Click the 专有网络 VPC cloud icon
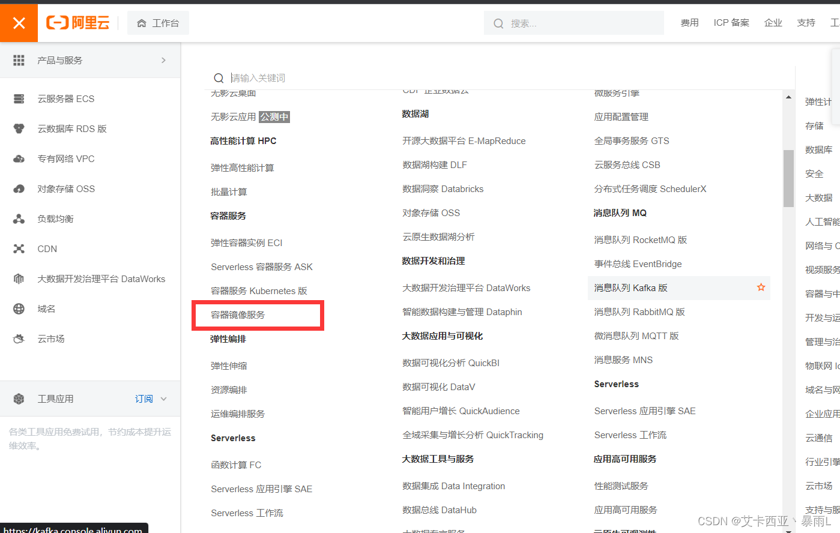840x533 pixels. tap(19, 158)
